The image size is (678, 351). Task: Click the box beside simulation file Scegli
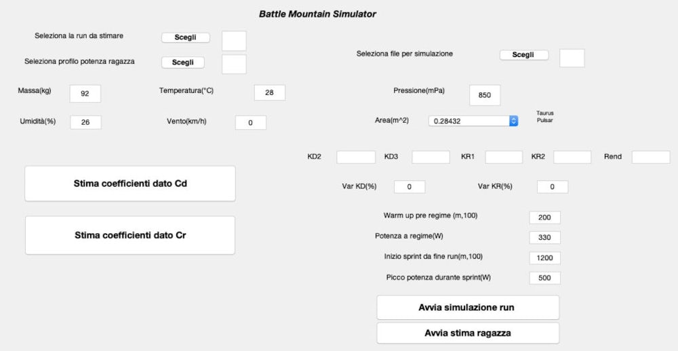point(572,58)
